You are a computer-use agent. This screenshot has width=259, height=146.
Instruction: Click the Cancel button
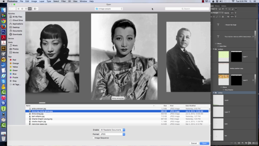pos(194,143)
